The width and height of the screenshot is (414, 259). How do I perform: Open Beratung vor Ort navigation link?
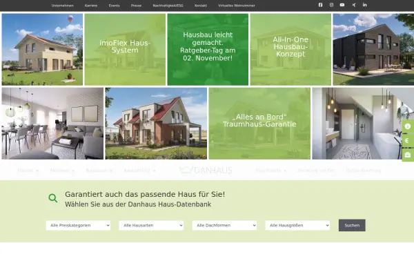(x=316, y=171)
